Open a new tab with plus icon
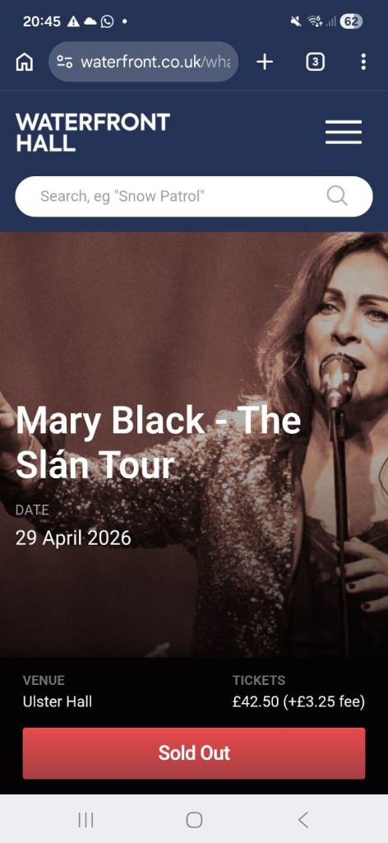388x843 pixels. coord(265,63)
